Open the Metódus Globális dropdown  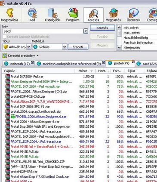point(65,47)
